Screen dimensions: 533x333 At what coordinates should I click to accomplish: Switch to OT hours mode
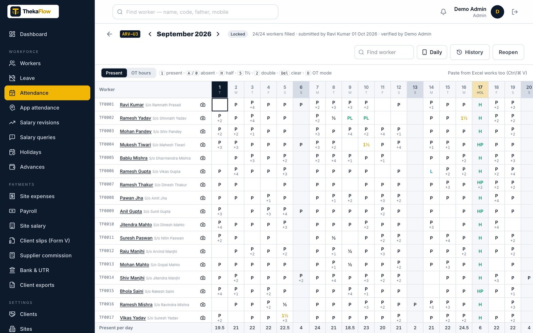[x=141, y=73]
